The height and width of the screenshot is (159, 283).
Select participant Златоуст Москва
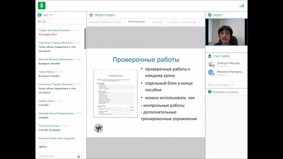pos(228,63)
